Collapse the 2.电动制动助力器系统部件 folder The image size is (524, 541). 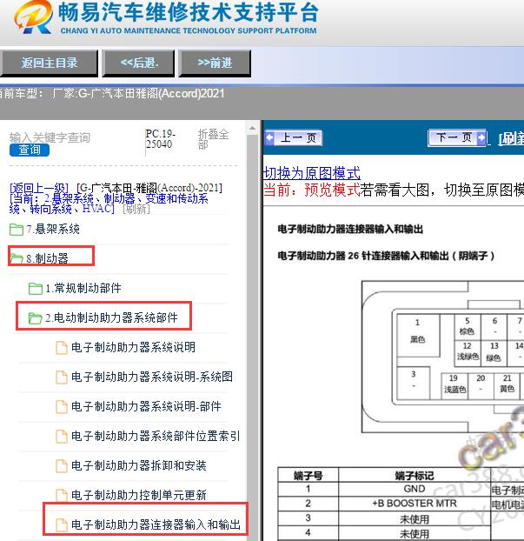(112, 317)
